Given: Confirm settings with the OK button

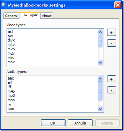Looking at the screenshot, I should [53, 123].
